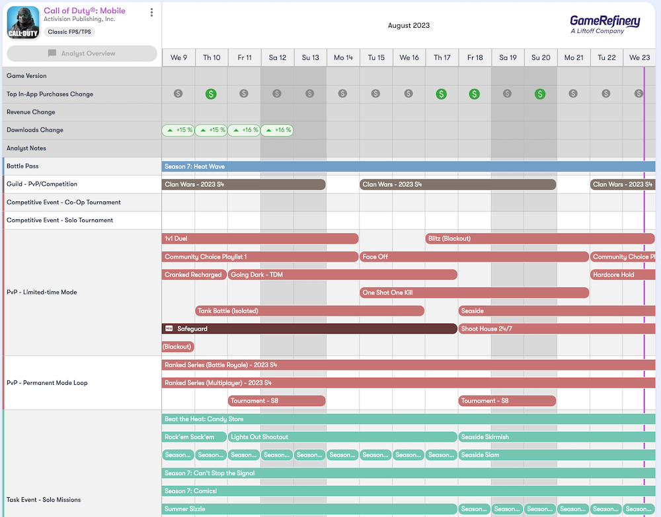Image resolution: width=661 pixels, height=517 pixels.
Task: Select the Blitz (Blackout) event bar
Action: click(x=540, y=239)
